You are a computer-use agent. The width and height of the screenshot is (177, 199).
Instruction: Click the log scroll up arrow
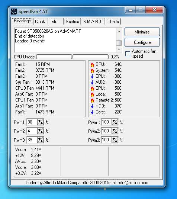(x=119, y=32)
